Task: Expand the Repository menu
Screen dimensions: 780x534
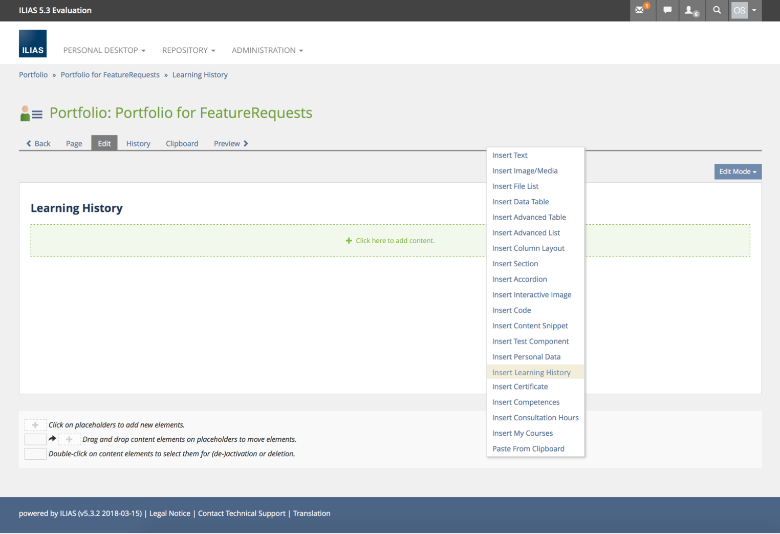Action: tap(188, 50)
